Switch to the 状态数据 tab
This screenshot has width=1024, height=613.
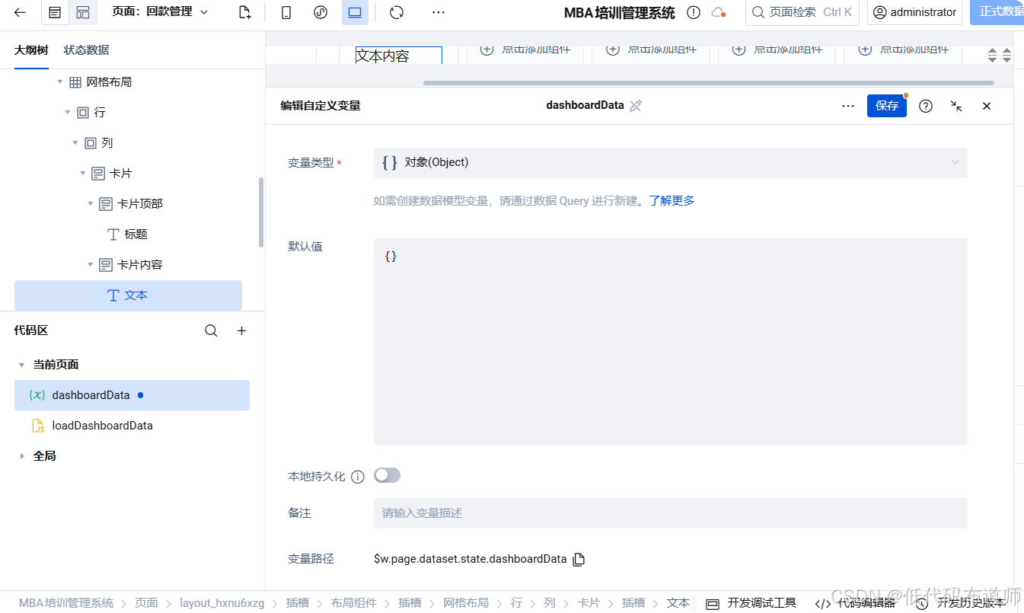click(x=86, y=50)
